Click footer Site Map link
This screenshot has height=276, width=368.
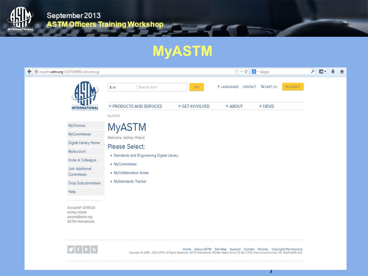point(221,249)
